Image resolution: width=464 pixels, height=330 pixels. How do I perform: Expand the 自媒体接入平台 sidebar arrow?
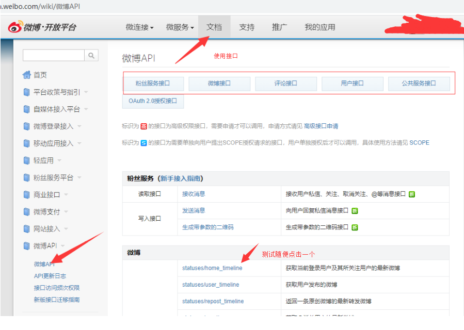pyautogui.click(x=86, y=109)
